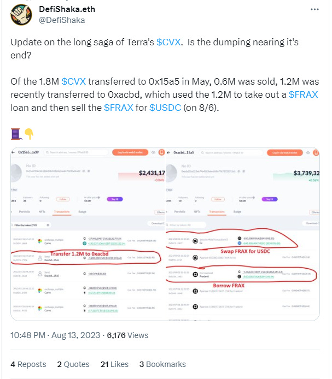Select the Portfolio tab in right panel
This screenshot has width=332, height=379.
180,212
